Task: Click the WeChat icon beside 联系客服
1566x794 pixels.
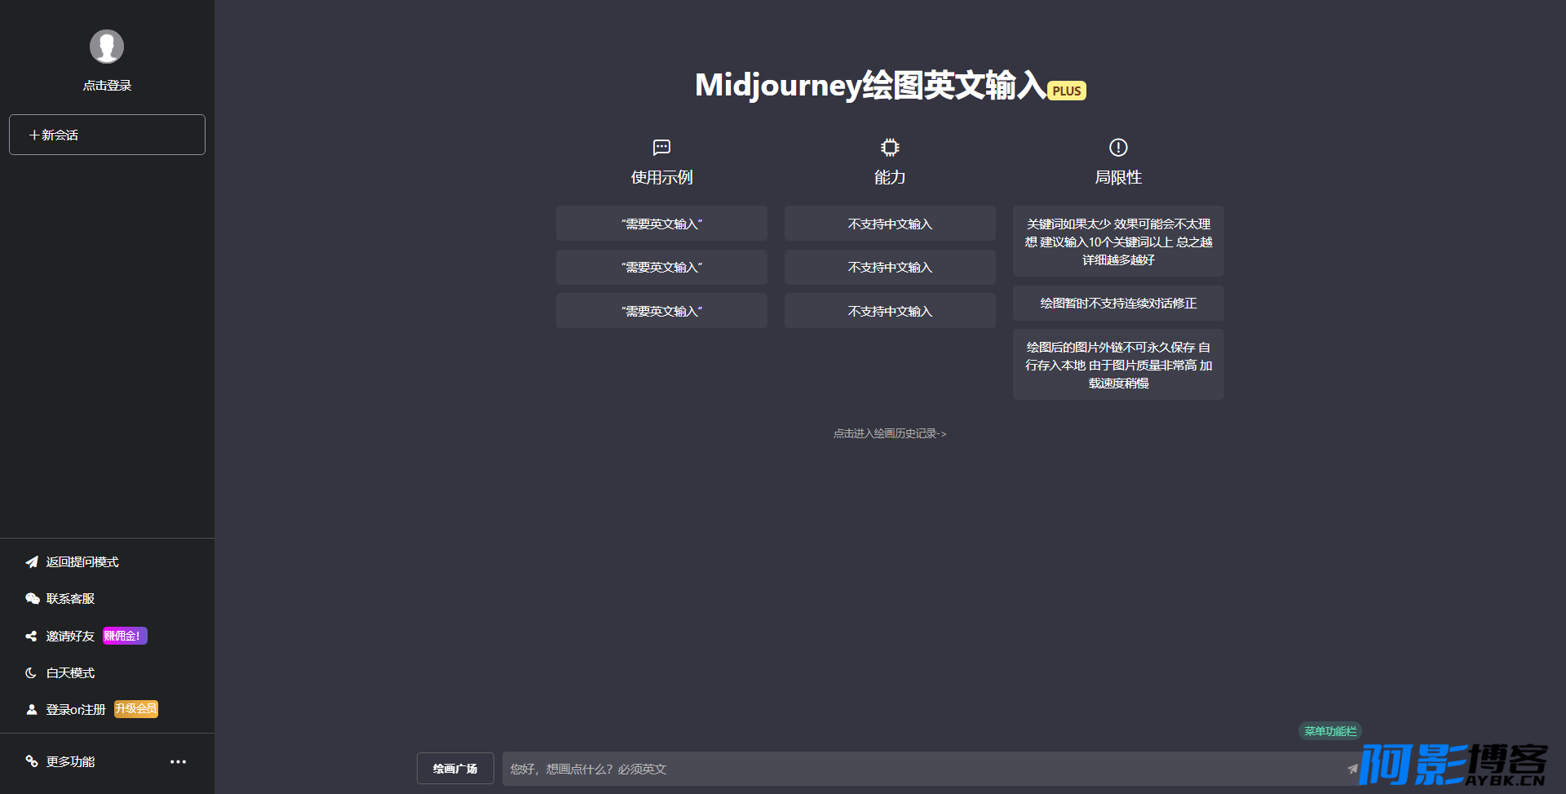Action: (32, 599)
